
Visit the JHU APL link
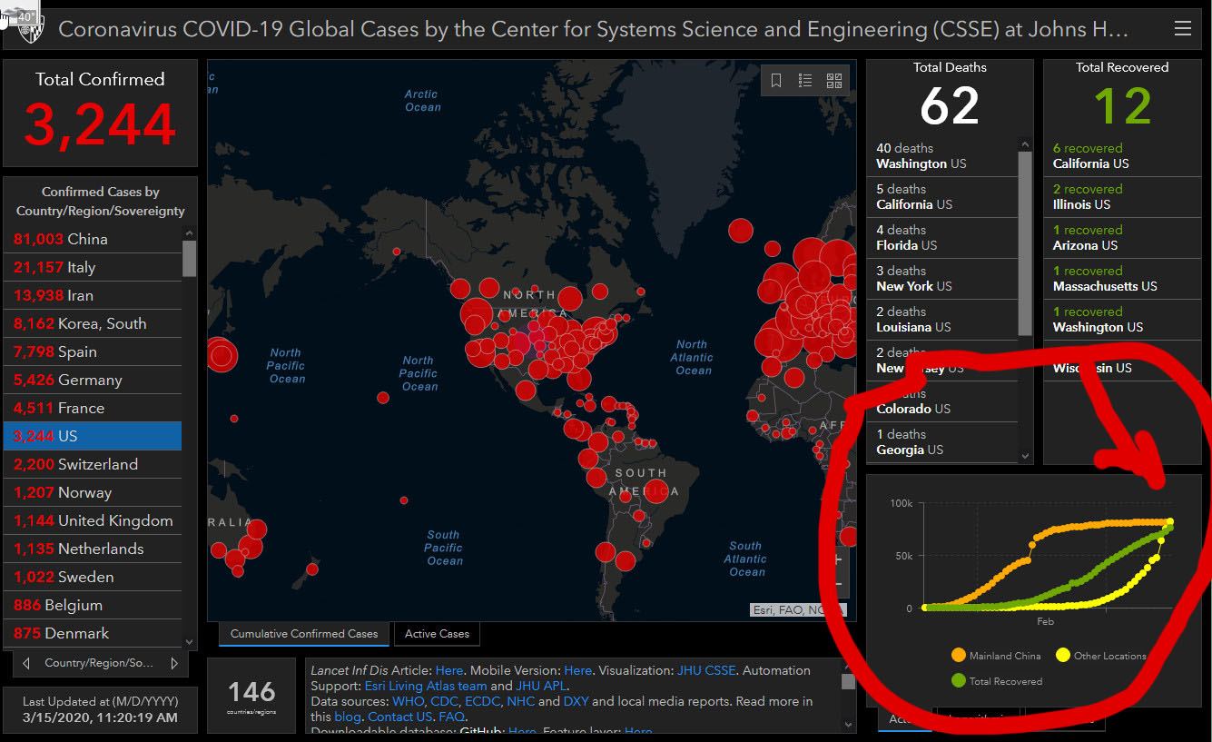(x=541, y=686)
